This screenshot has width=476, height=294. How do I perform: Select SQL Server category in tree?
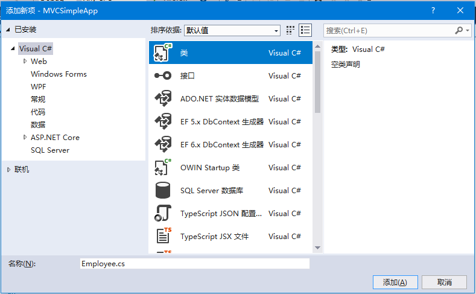tap(50, 150)
